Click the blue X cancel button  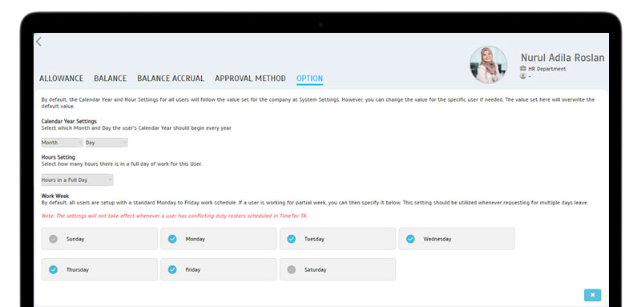click(x=592, y=295)
